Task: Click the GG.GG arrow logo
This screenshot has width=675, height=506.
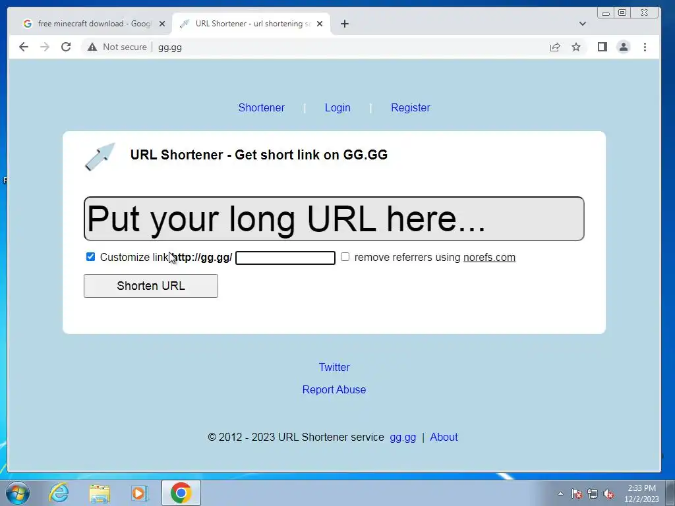Action: point(100,157)
